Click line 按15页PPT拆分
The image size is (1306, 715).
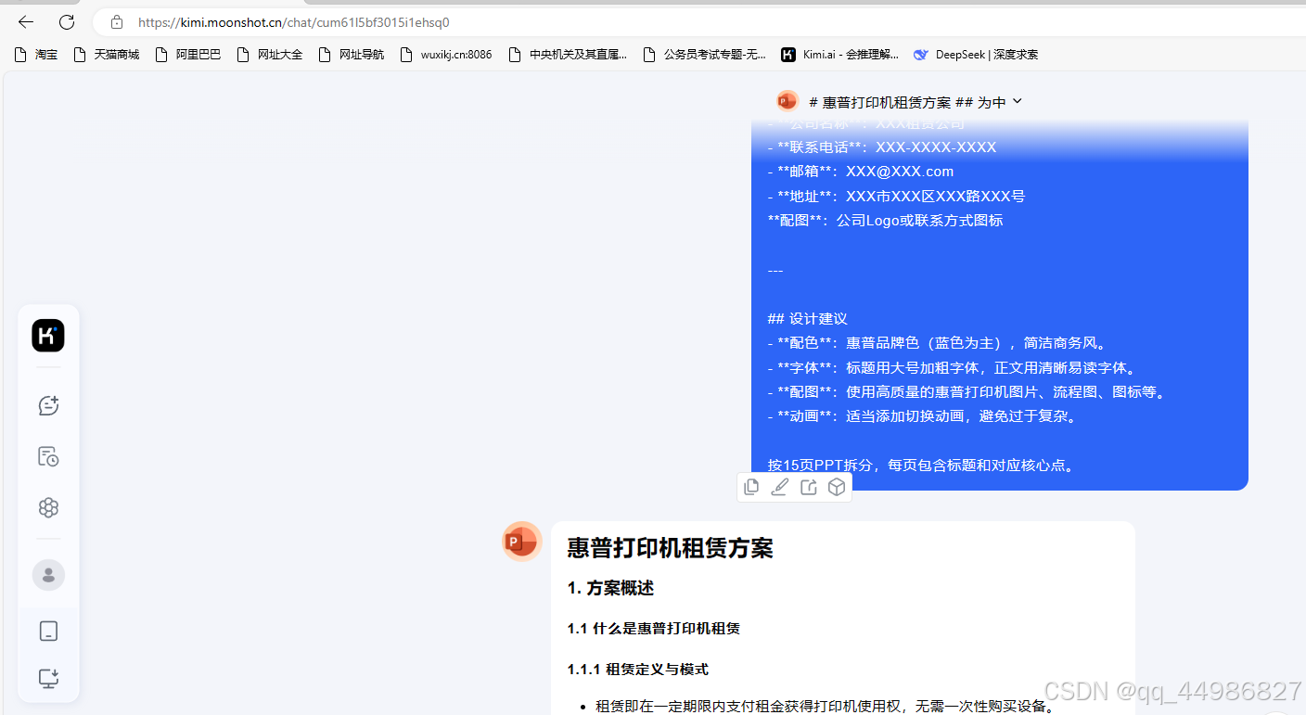923,466
